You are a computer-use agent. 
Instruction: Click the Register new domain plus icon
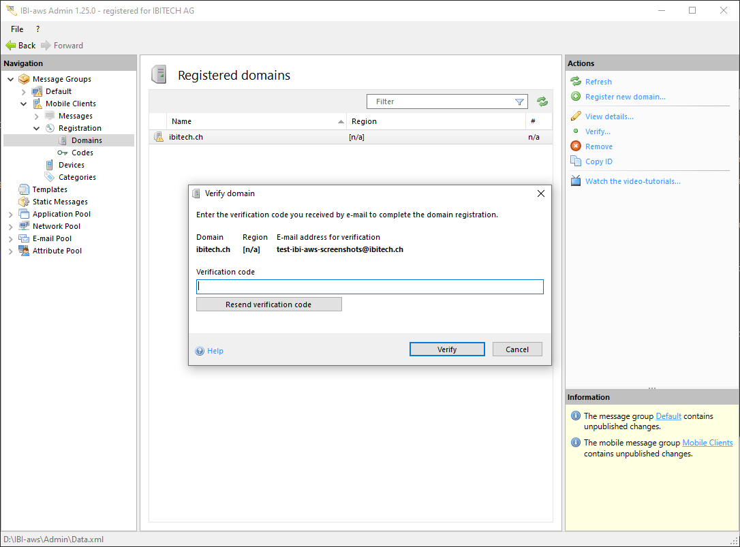click(576, 97)
